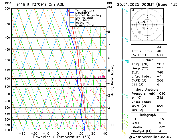Click the 'K' index value 34
Image resolution: width=180 pixels, height=139 pixels.
[x=159, y=47]
